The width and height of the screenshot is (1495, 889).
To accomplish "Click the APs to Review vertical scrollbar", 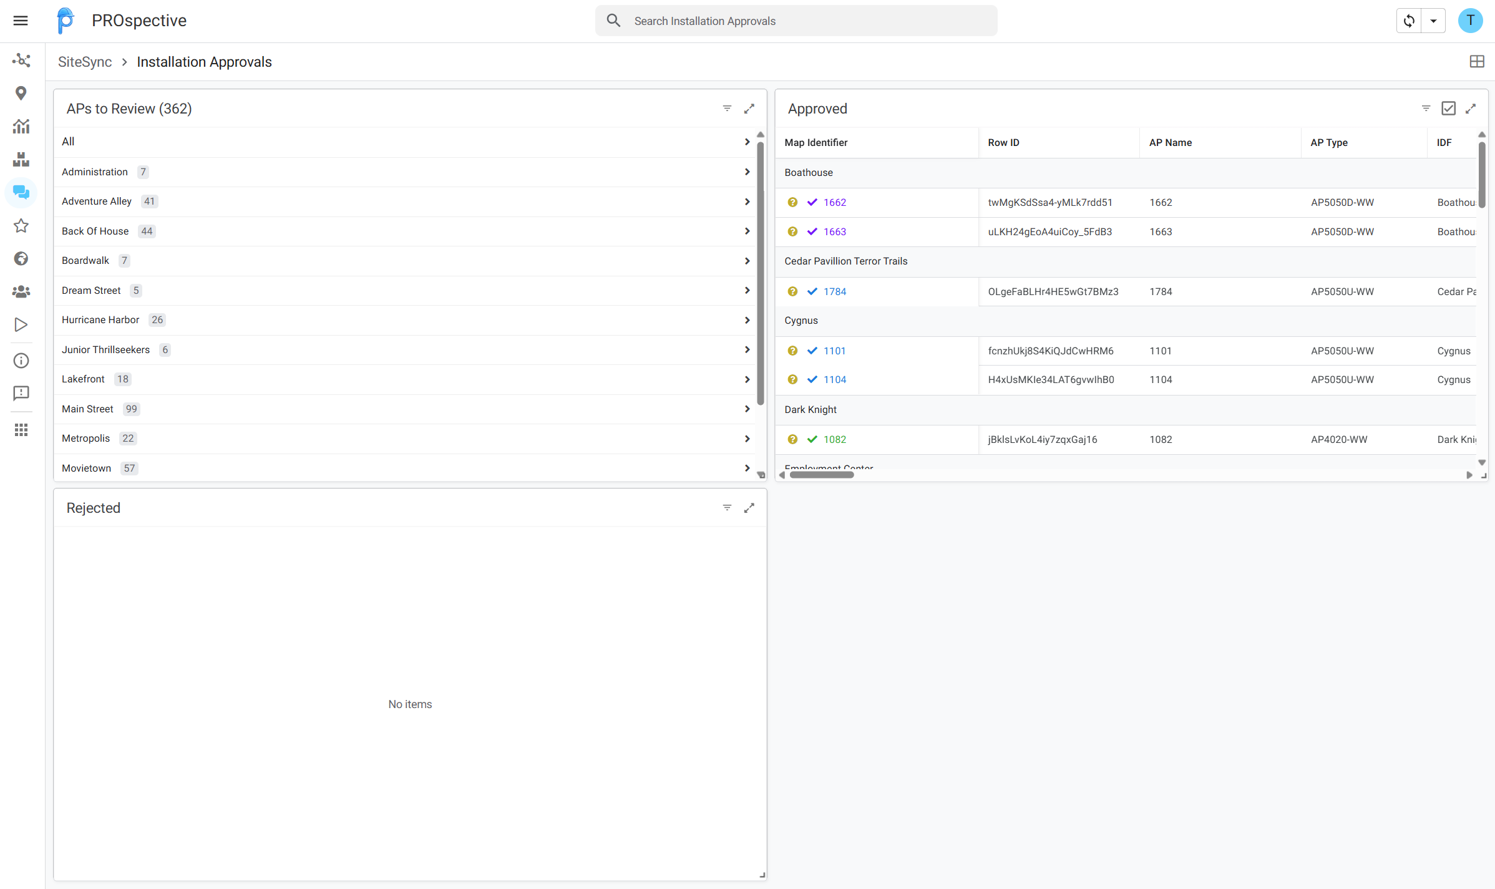I will (x=760, y=273).
